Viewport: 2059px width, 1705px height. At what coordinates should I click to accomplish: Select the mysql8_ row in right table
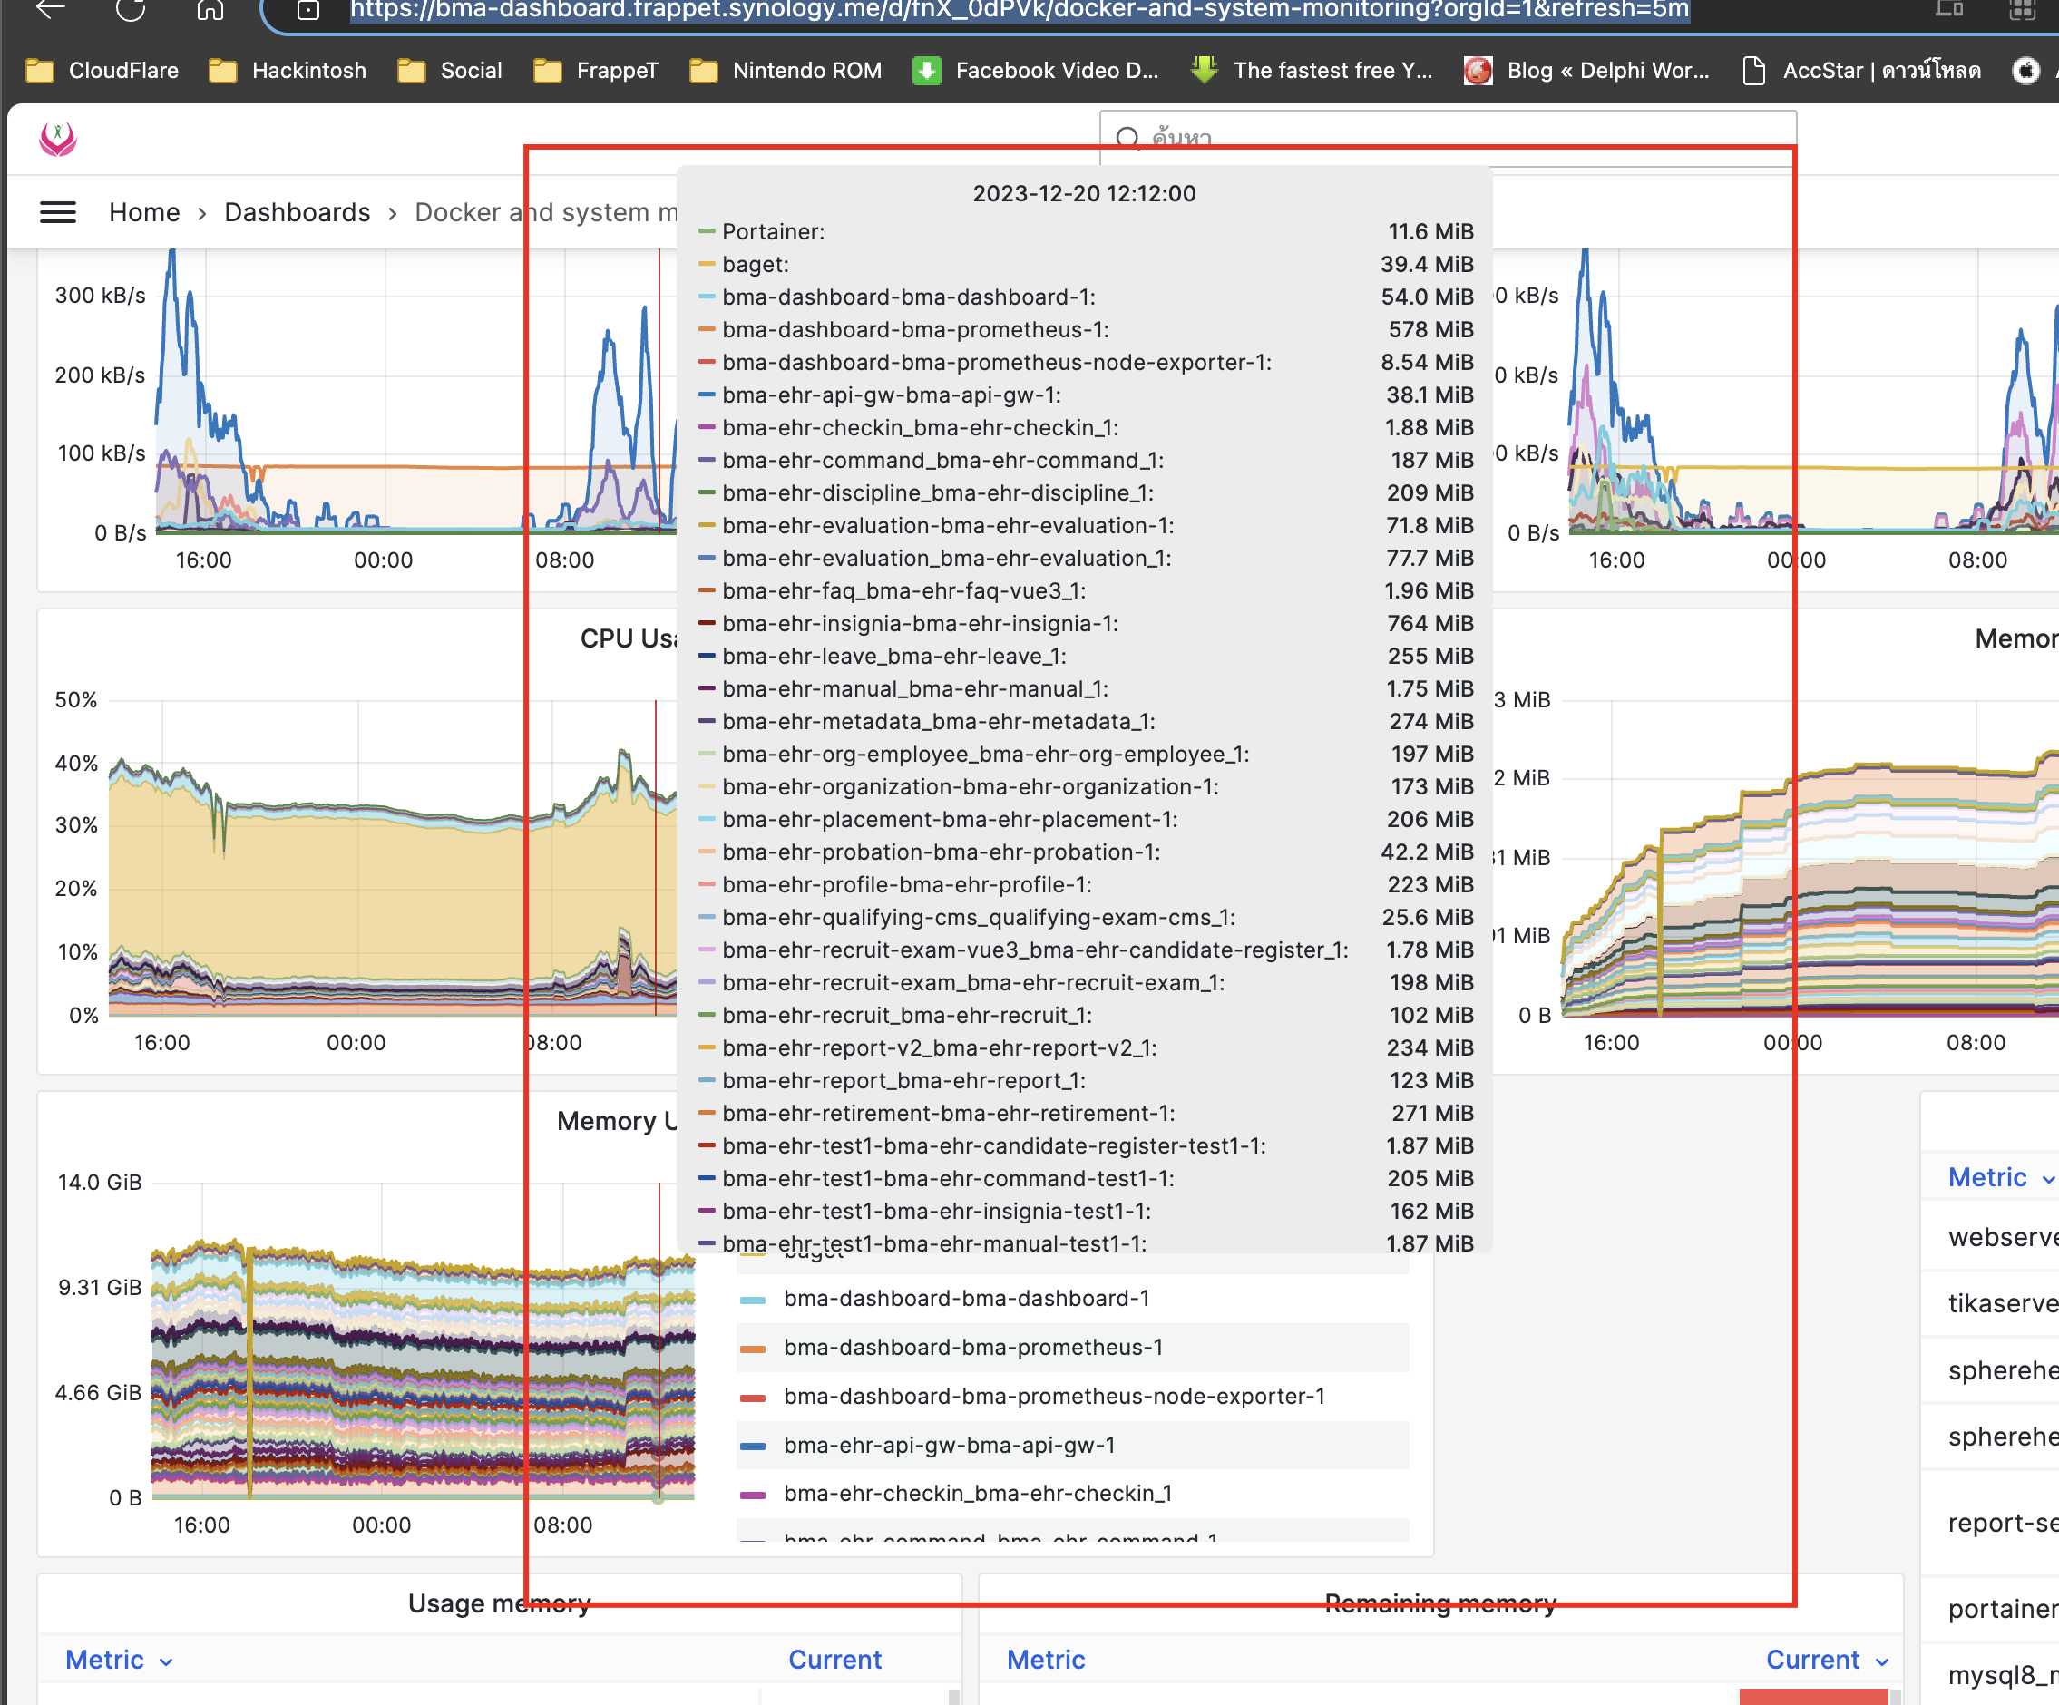tap(1990, 1673)
